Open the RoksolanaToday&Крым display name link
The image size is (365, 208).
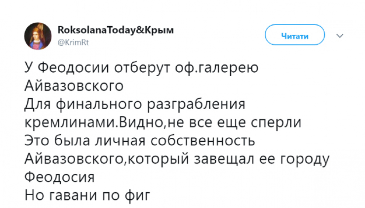pos(115,31)
